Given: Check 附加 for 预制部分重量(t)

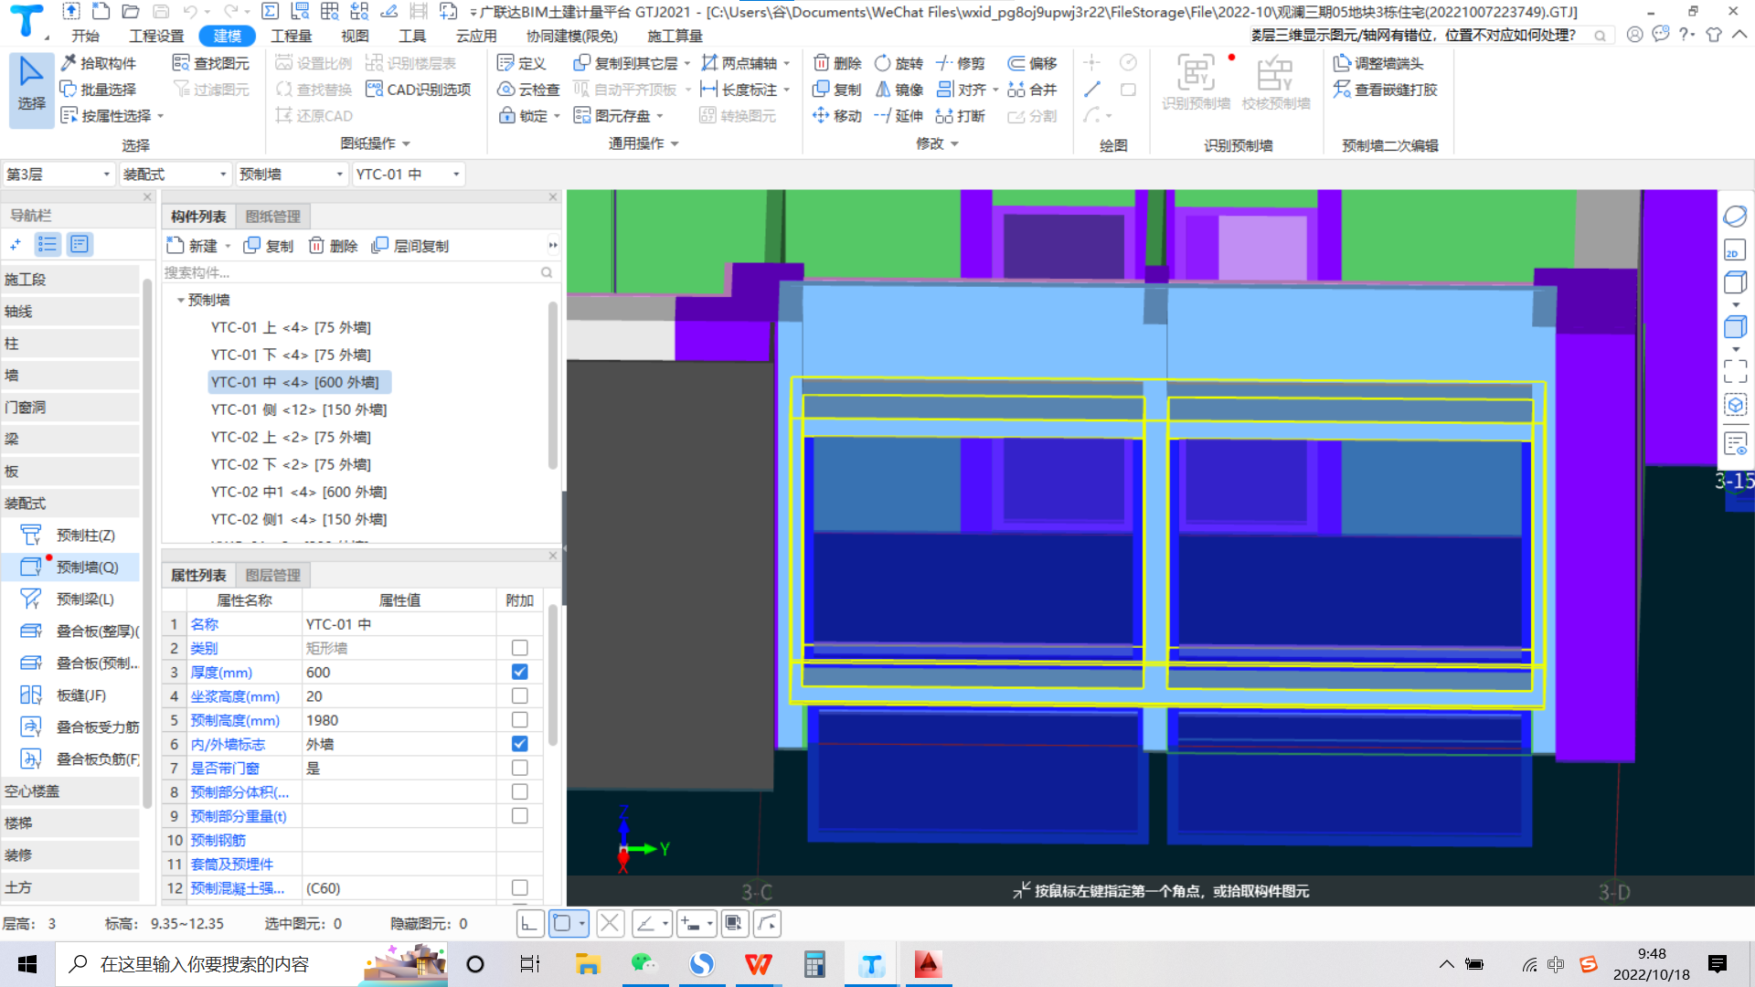Looking at the screenshot, I should (520, 816).
